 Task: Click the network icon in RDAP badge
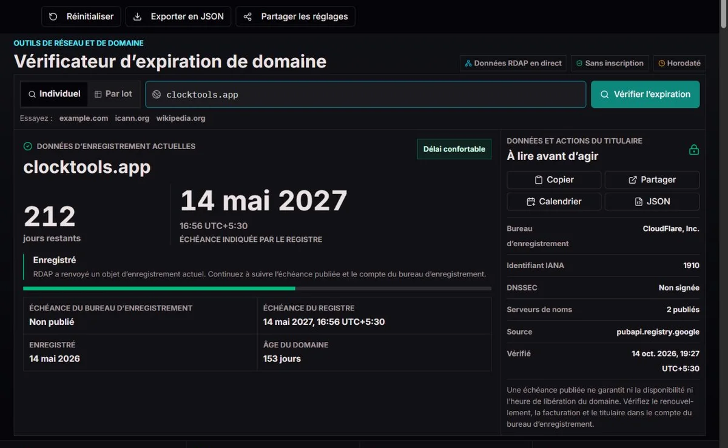[468, 63]
